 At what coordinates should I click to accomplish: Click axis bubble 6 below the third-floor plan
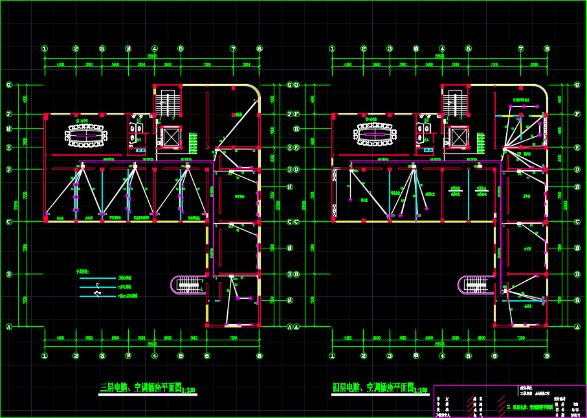[207, 356]
